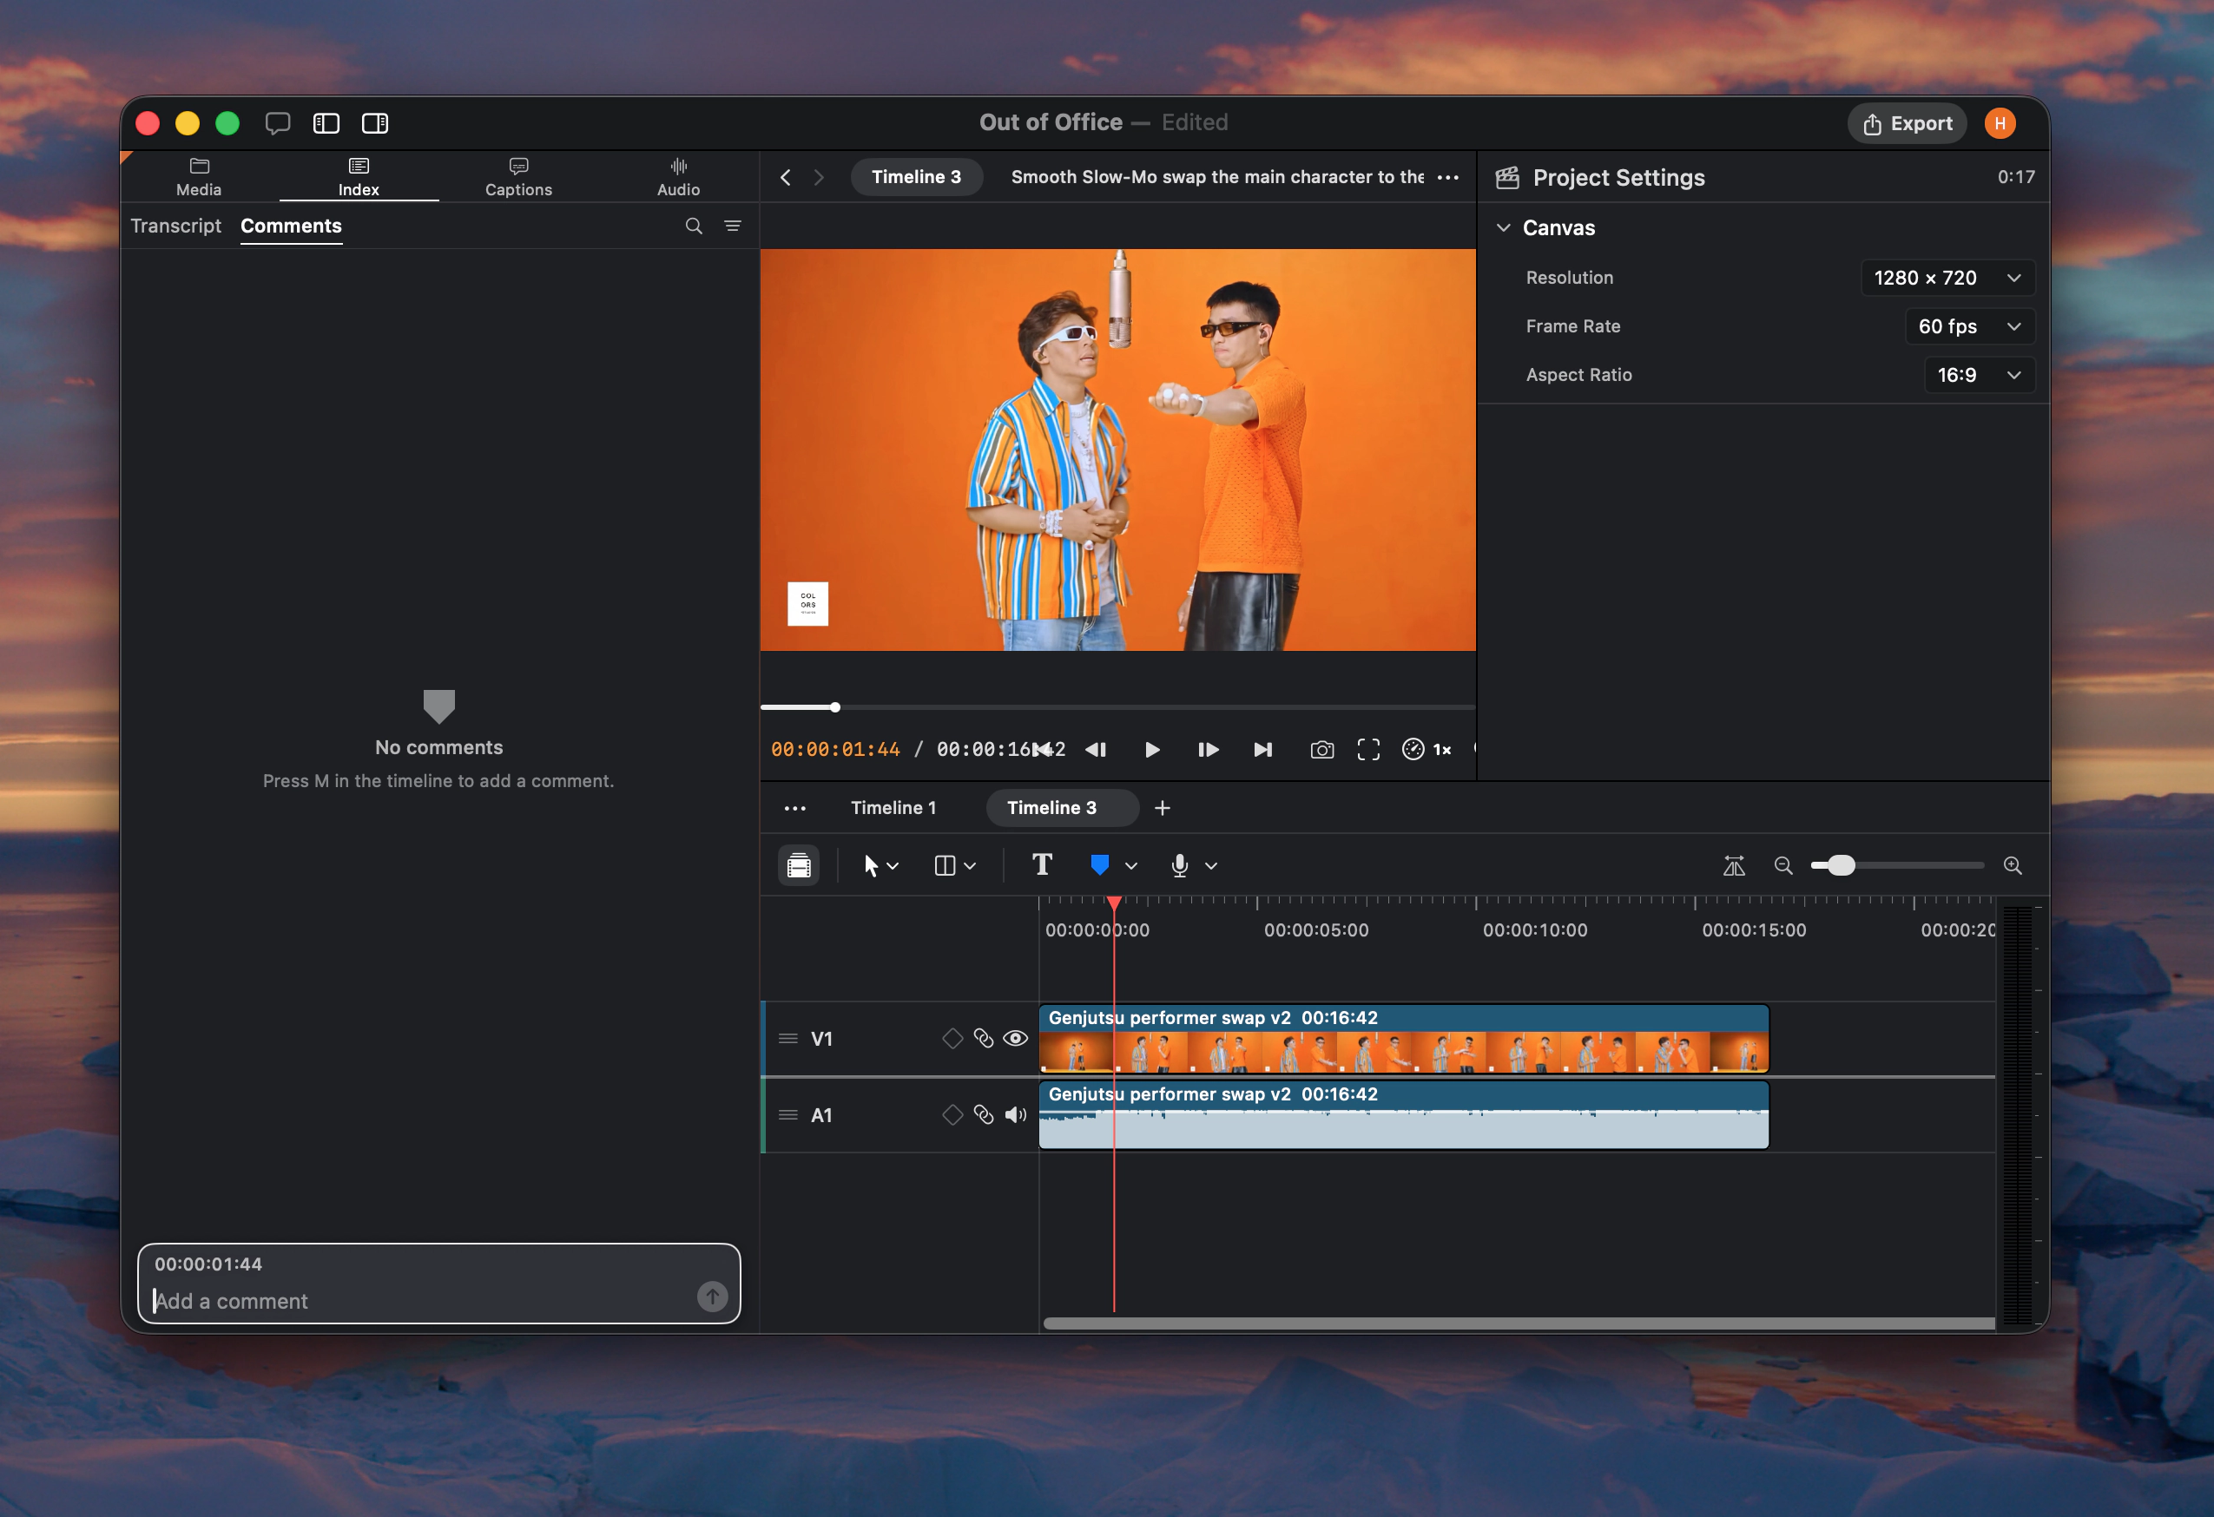Screen dimensions: 2214x1517
Task: Click the Export button
Action: (1908, 123)
